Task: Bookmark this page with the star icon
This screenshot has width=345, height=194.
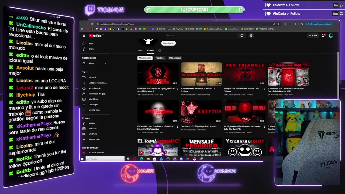Action: pos(278,24)
